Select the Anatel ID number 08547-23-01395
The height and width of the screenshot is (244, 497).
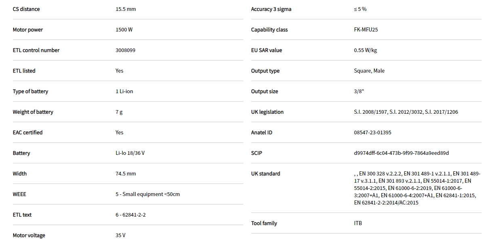click(373, 133)
